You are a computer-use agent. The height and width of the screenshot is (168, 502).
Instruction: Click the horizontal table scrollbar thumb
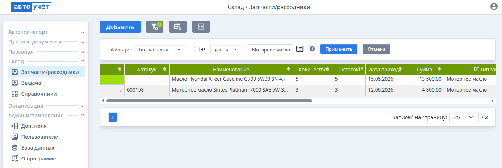209,101
